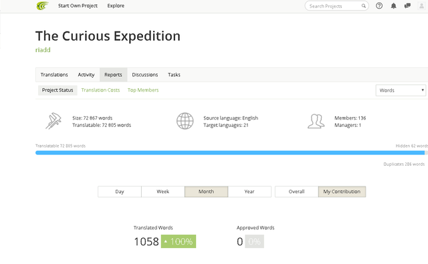Open the riadd owner link
The height and width of the screenshot is (264, 428).
[43, 50]
